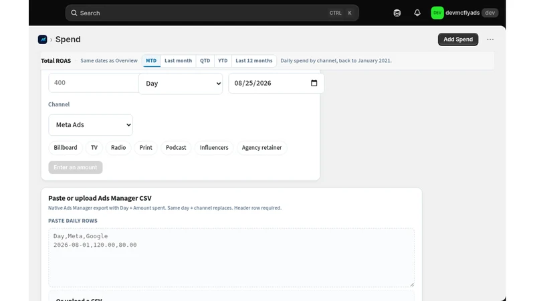
Task: Click the breadcrumb chevron separator
Action: tap(51, 39)
